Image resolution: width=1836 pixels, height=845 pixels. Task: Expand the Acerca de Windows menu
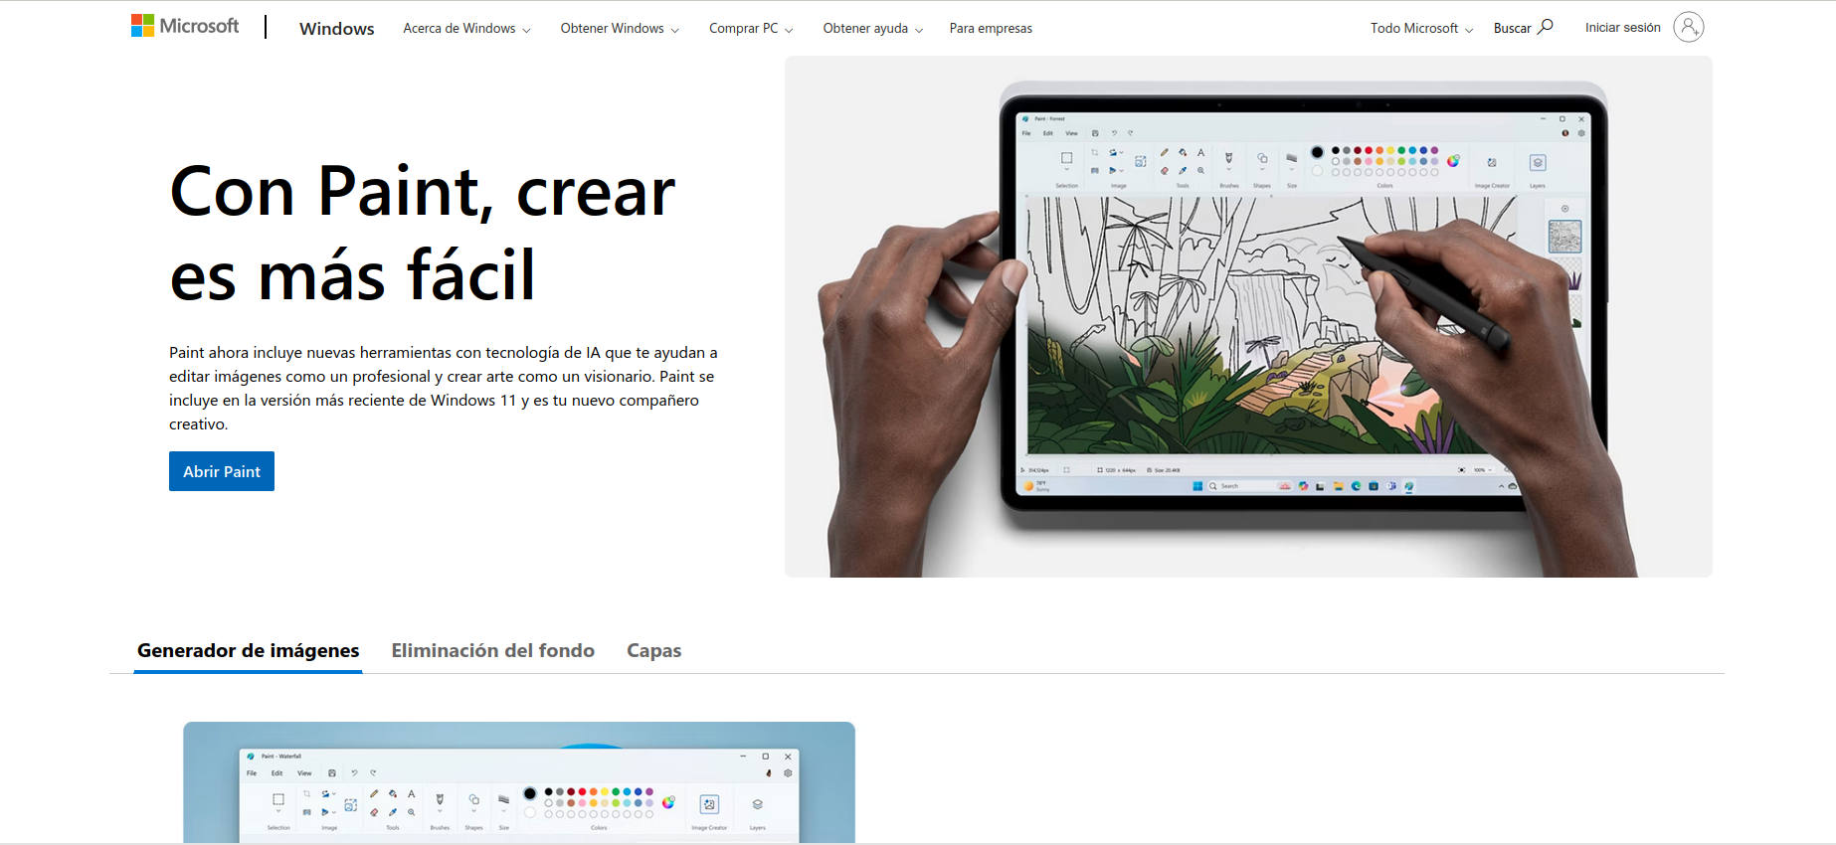click(x=466, y=29)
